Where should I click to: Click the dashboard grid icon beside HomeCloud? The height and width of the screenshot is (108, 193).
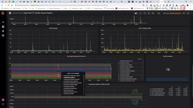(x=10, y=13)
